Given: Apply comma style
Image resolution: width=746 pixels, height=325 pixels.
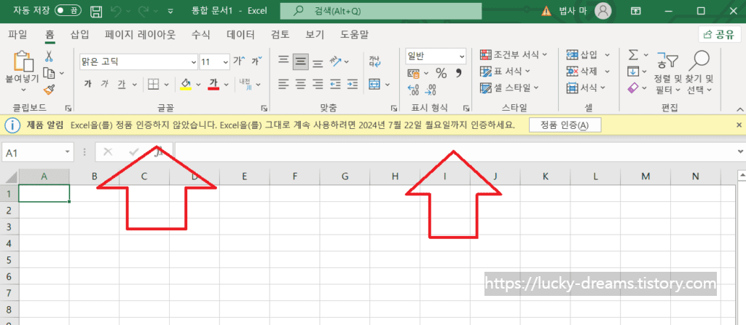Looking at the screenshot, I should [x=459, y=74].
